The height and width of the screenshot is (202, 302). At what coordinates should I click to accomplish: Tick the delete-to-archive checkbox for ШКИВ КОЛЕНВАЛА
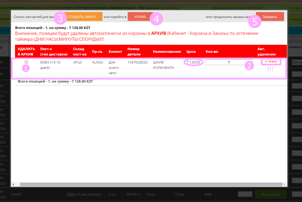tap(26, 62)
